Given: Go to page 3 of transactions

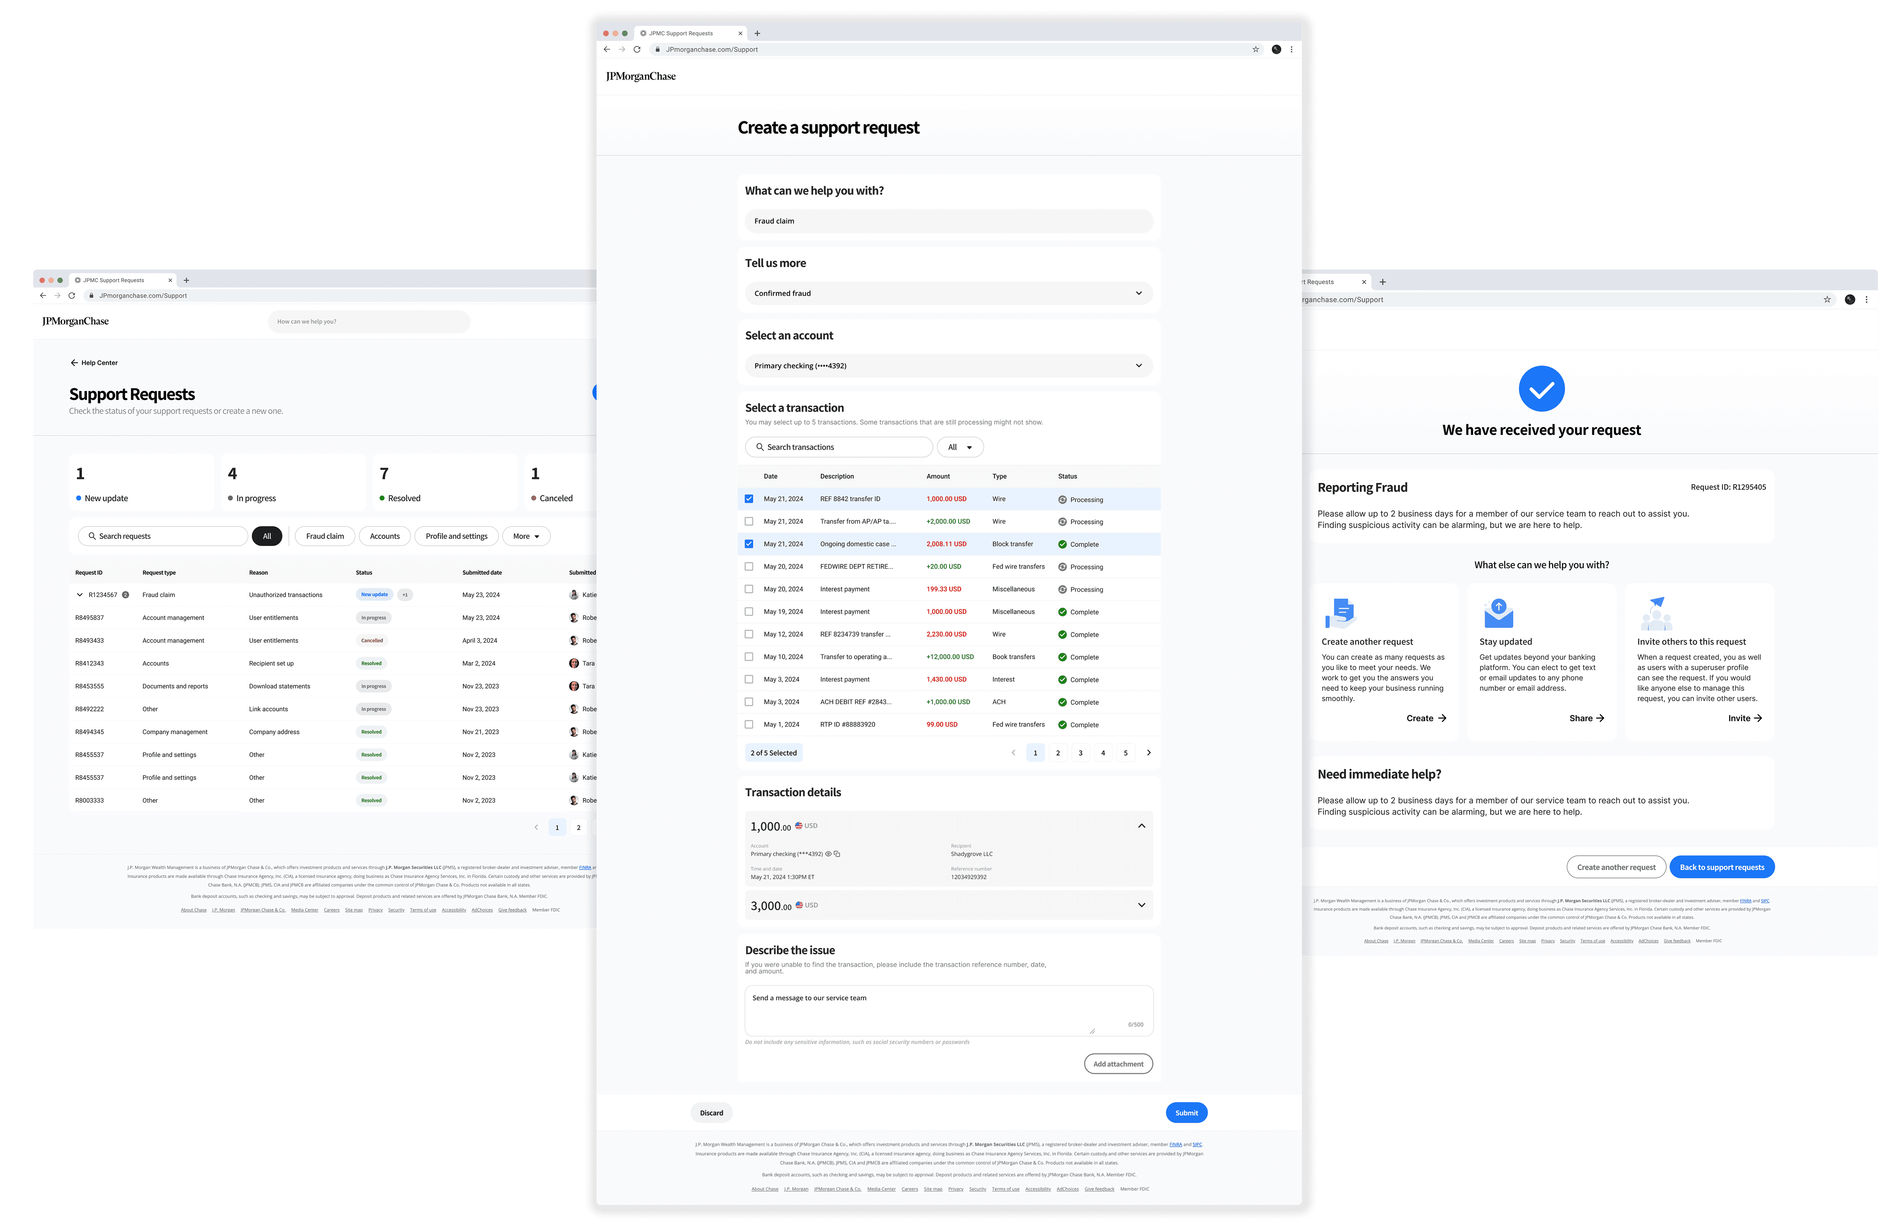Looking at the screenshot, I should pyautogui.click(x=1080, y=753).
